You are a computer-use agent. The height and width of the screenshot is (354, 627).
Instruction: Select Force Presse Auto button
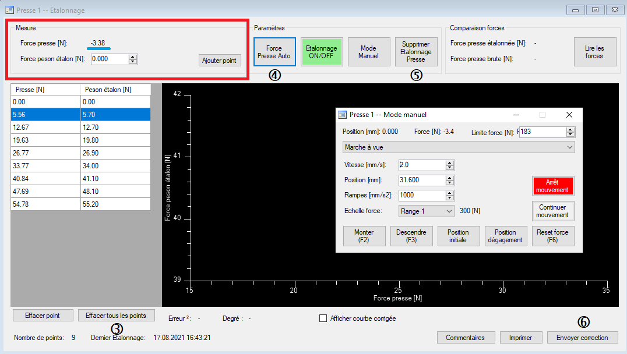pyautogui.click(x=274, y=52)
